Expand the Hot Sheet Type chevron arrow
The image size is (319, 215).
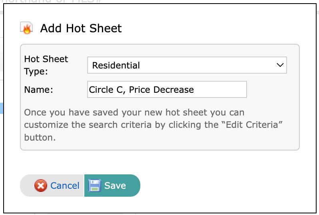coord(280,65)
